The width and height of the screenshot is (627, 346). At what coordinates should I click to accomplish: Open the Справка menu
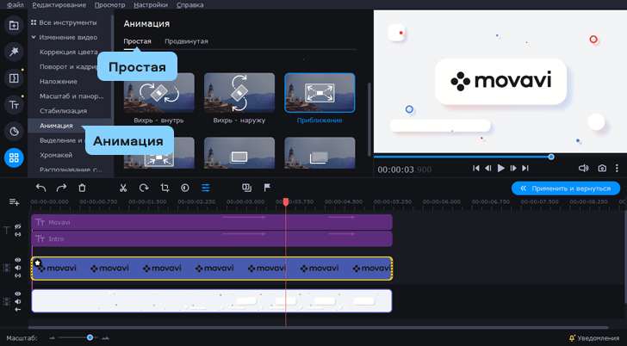190,5
